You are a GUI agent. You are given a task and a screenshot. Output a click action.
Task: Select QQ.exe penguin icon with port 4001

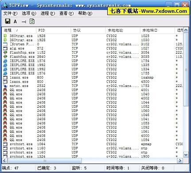pos(5,90)
